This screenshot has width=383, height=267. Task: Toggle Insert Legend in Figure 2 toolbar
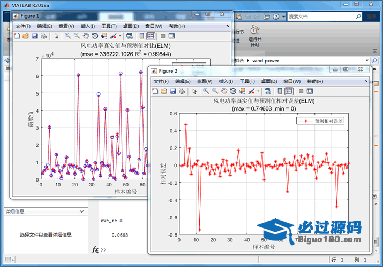point(289,91)
